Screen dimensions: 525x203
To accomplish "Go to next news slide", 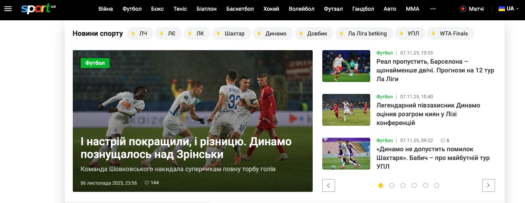I will pos(488,185).
